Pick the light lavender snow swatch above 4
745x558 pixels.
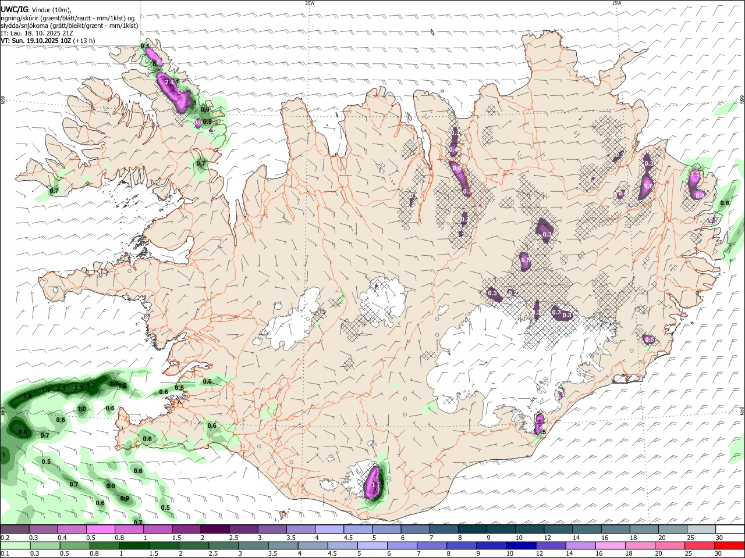tap(329, 529)
